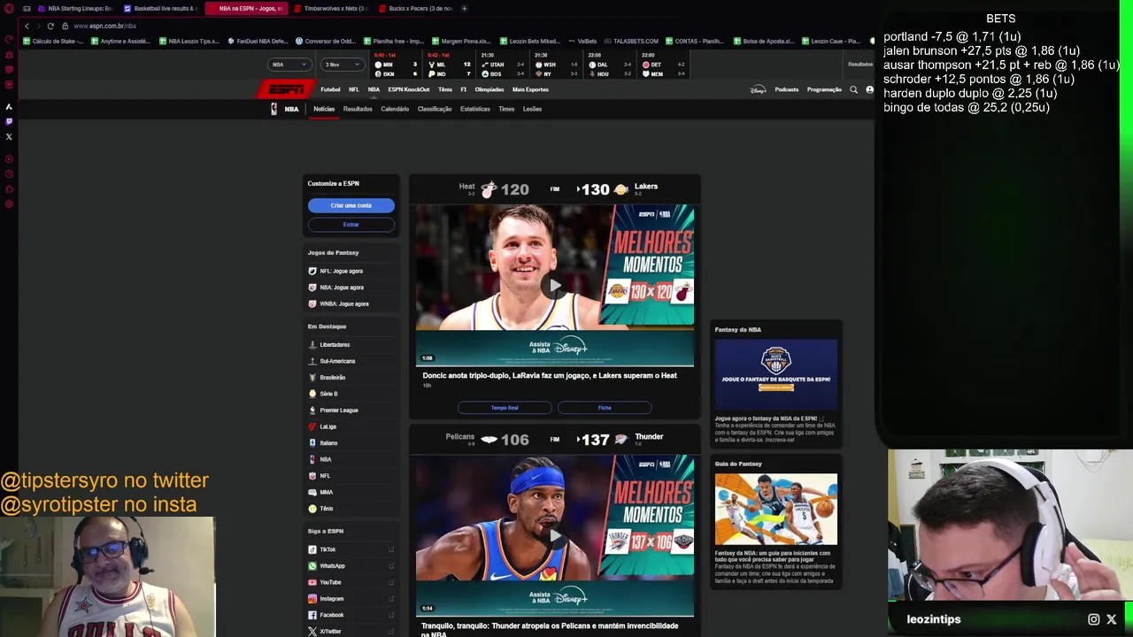Open the Olimpíadas menu
The height and width of the screenshot is (637, 1133).
[489, 89]
